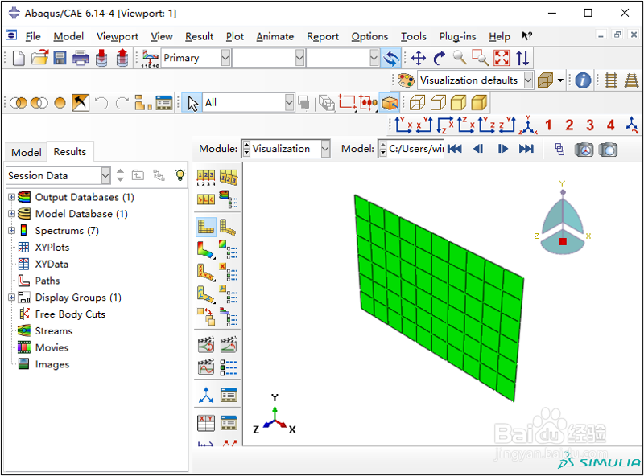Expand the Spectrums tree node
Image resolution: width=644 pixels, height=476 pixels.
click(x=11, y=231)
